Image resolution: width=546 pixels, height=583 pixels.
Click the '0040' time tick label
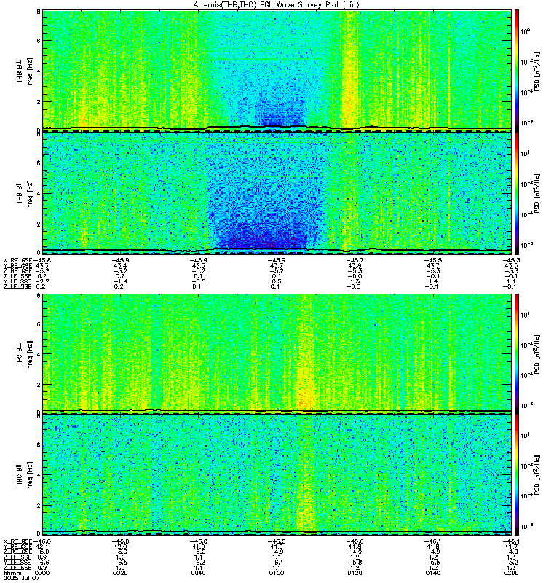[x=198, y=573]
